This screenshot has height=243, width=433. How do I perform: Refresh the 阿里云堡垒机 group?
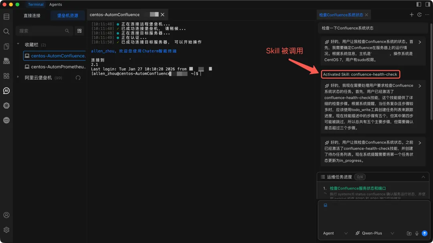click(78, 78)
